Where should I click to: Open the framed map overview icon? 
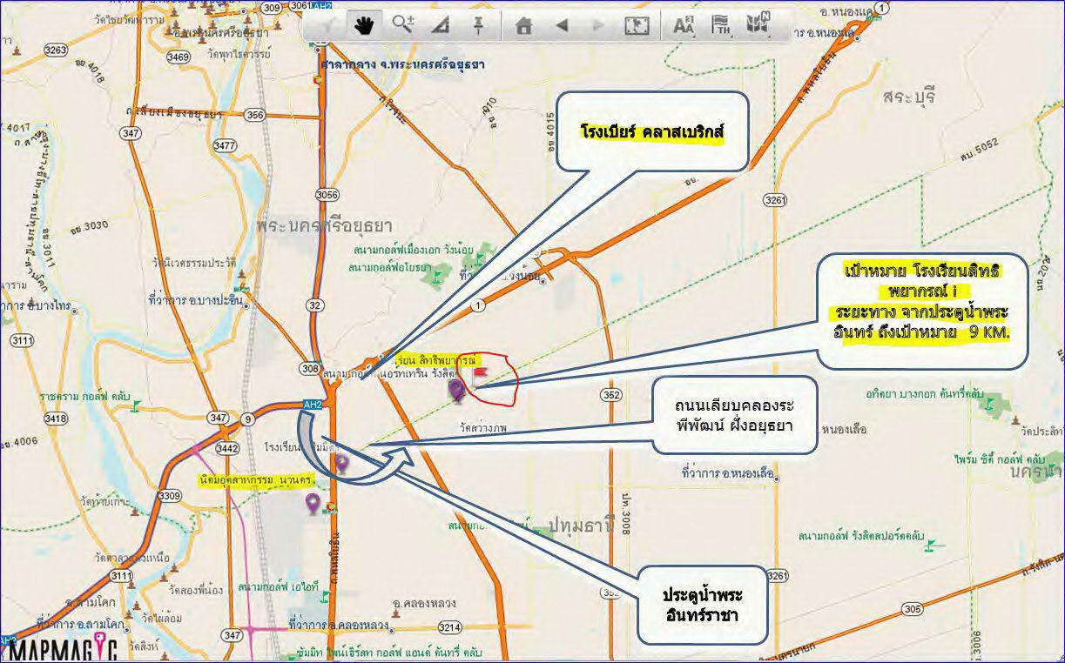(x=637, y=25)
